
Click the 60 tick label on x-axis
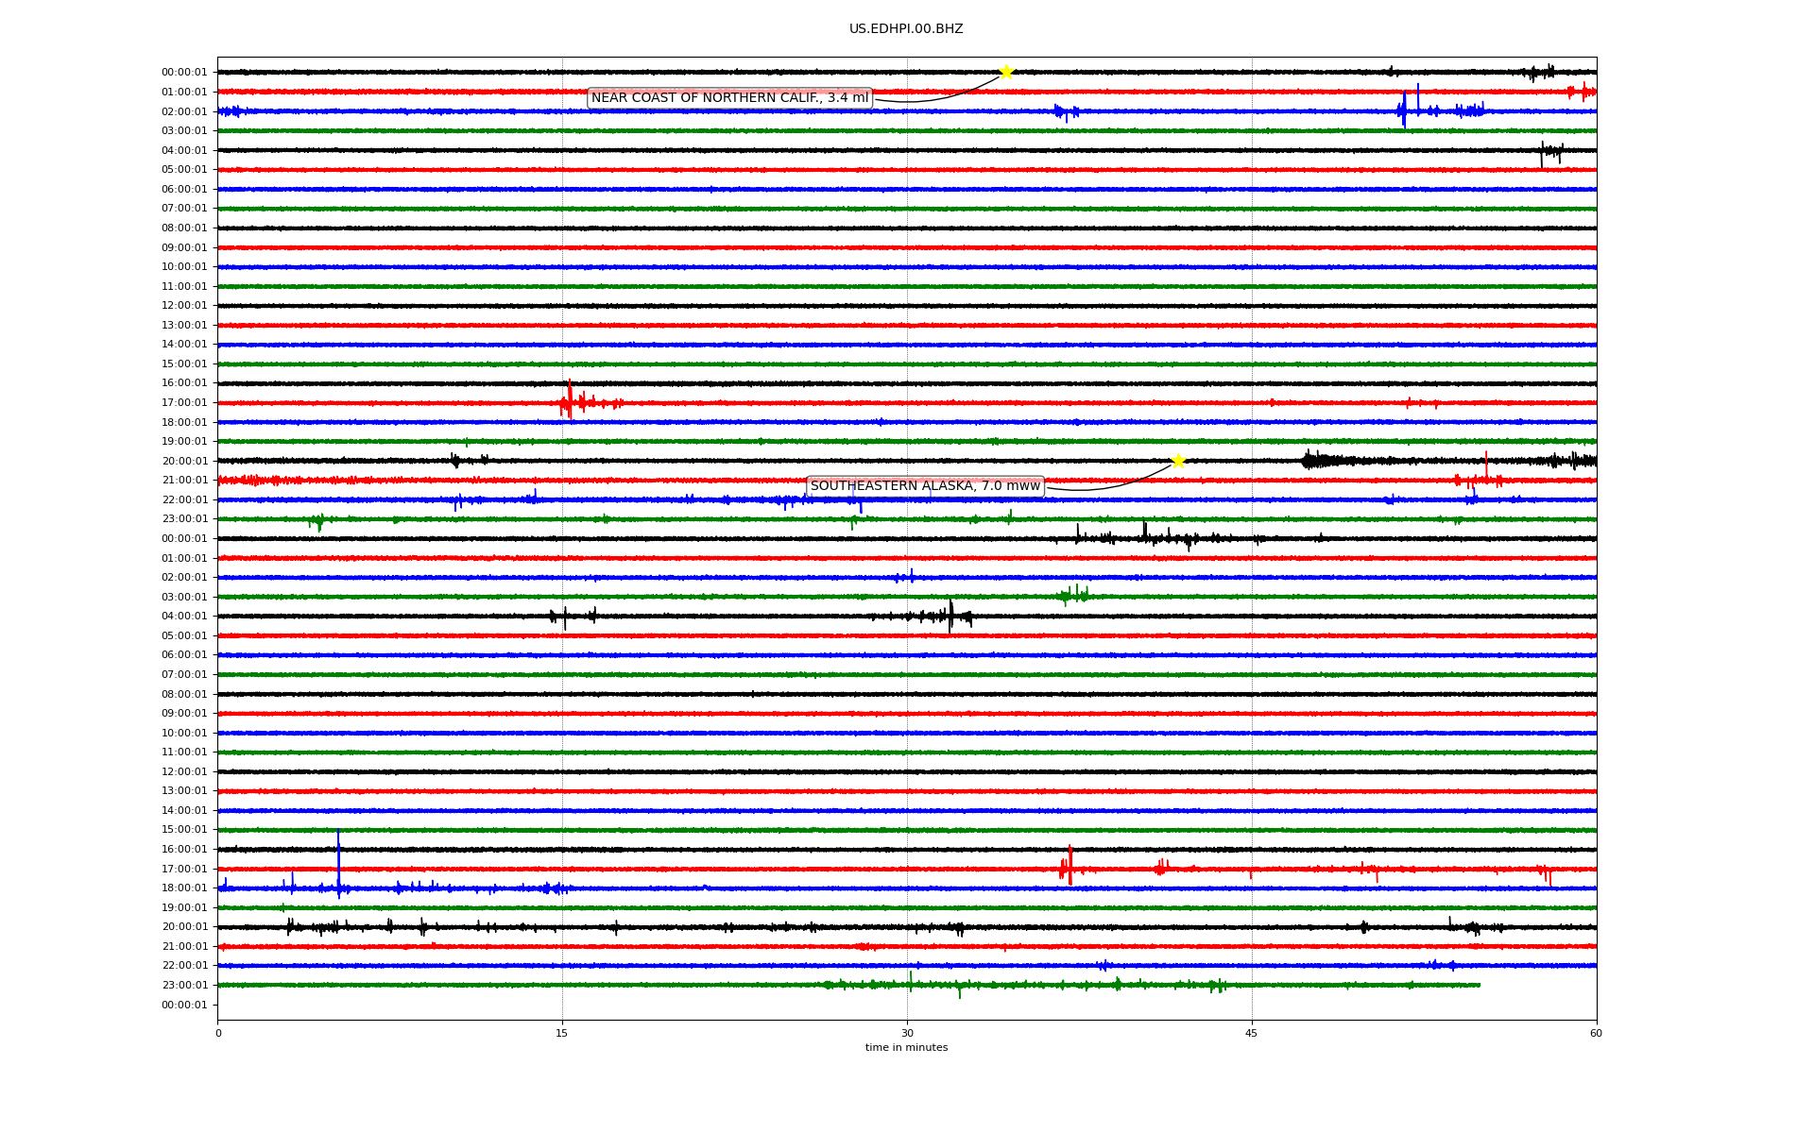[x=1596, y=1033]
